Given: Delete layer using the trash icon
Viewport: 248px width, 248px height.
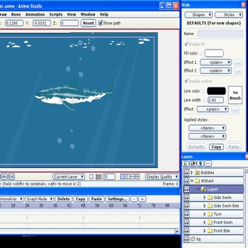Looking at the screenshot, I should 200,163.
